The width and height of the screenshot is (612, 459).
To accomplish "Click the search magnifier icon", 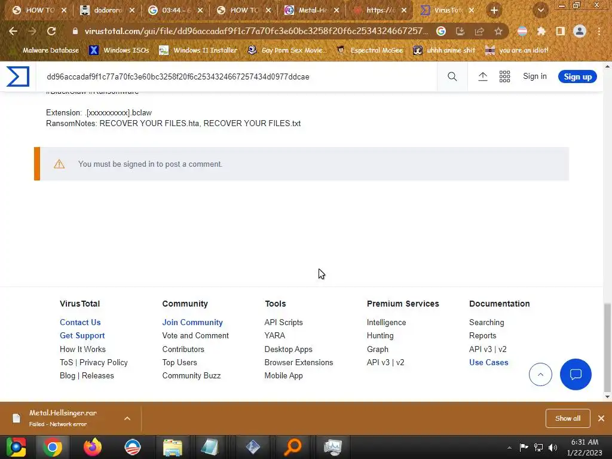I will pos(452,76).
